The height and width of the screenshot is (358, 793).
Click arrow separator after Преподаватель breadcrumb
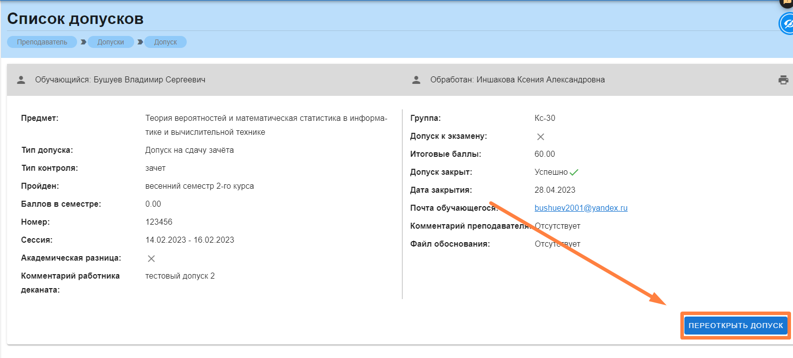(x=83, y=42)
